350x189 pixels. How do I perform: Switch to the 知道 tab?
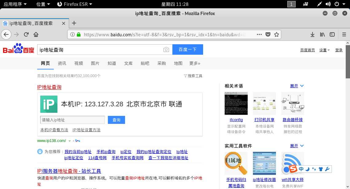[112, 63]
